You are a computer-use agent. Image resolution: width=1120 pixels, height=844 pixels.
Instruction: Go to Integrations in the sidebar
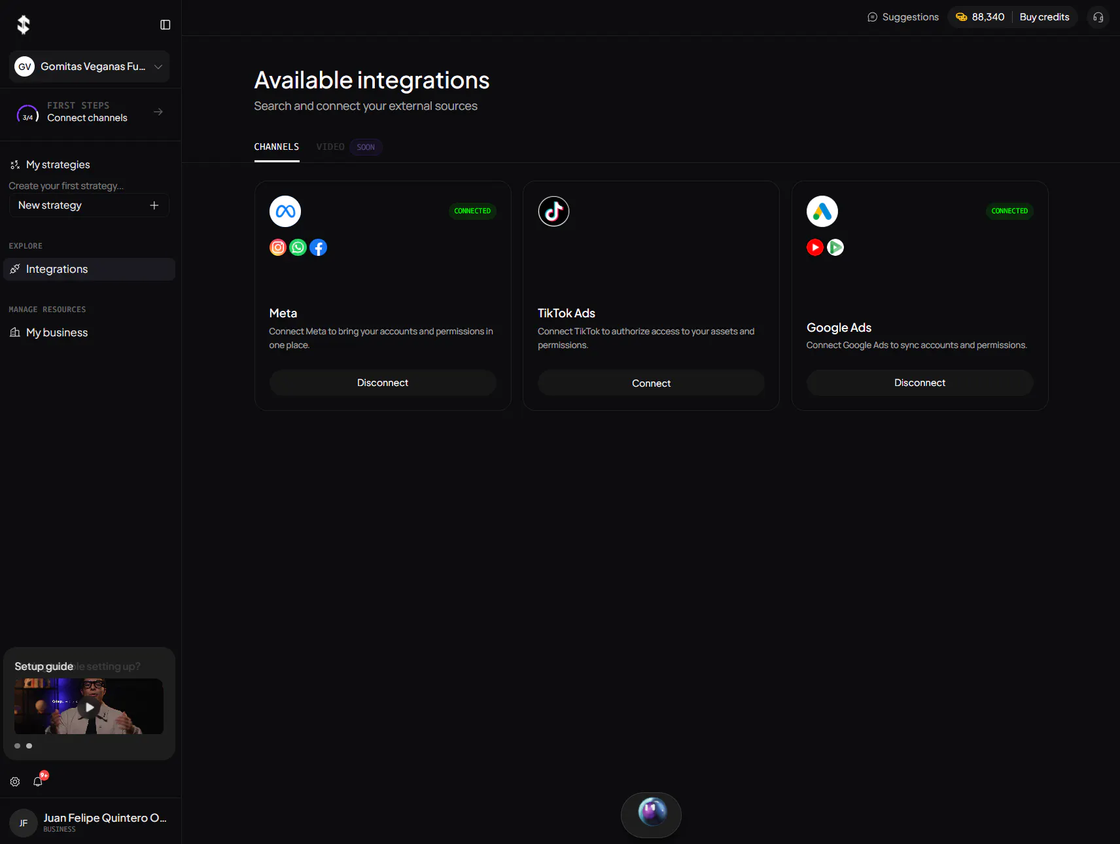[89, 270]
